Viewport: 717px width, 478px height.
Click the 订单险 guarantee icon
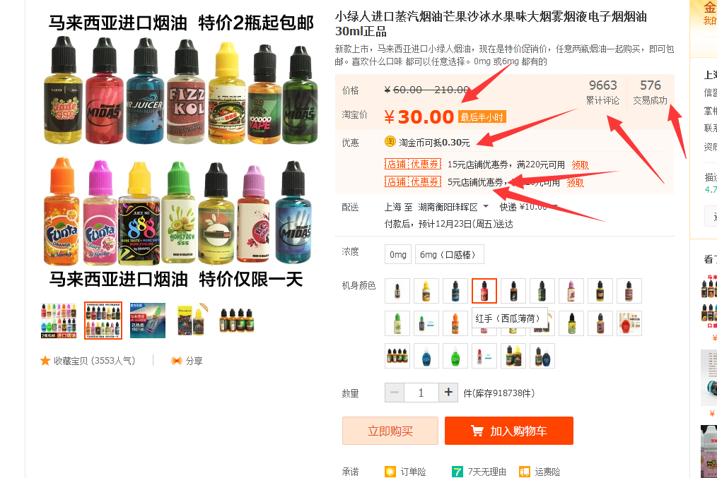point(390,472)
